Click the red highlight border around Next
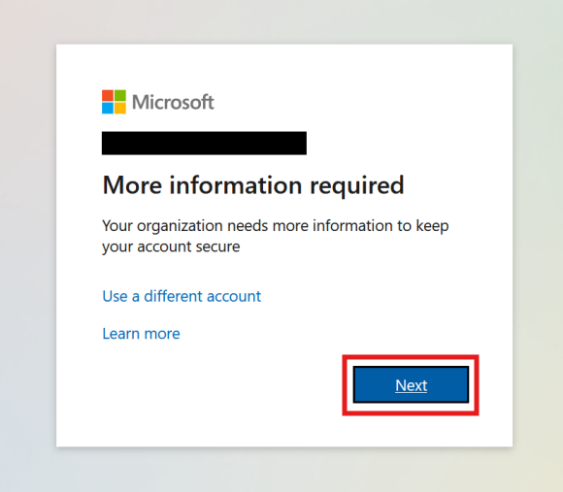563x492 pixels. (411, 357)
